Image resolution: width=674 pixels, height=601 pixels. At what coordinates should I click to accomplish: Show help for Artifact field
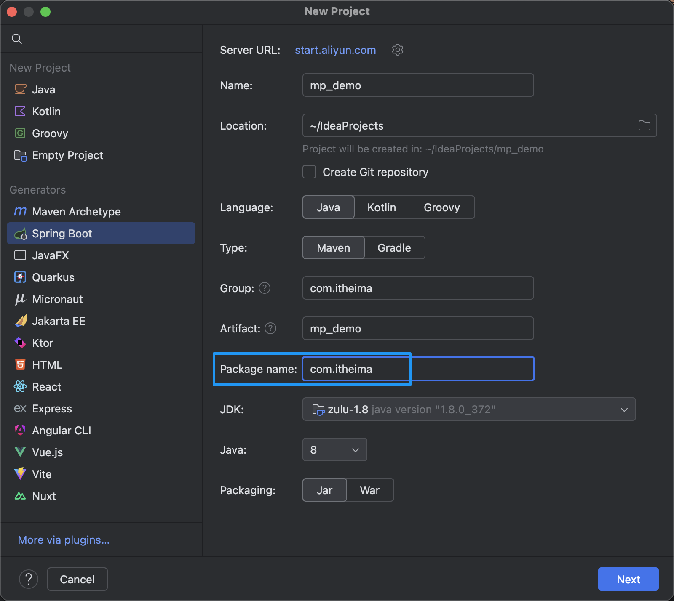point(270,328)
